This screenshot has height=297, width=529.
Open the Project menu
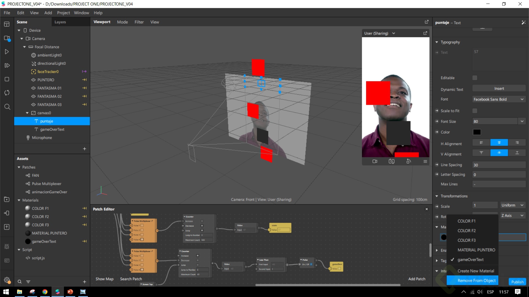pyautogui.click(x=63, y=13)
